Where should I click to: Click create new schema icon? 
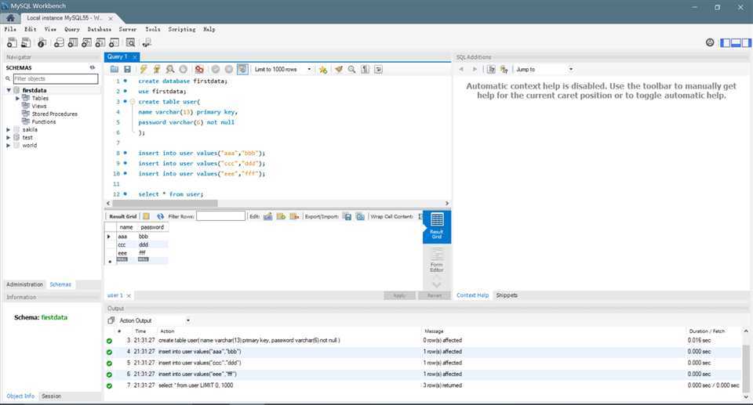(59, 43)
